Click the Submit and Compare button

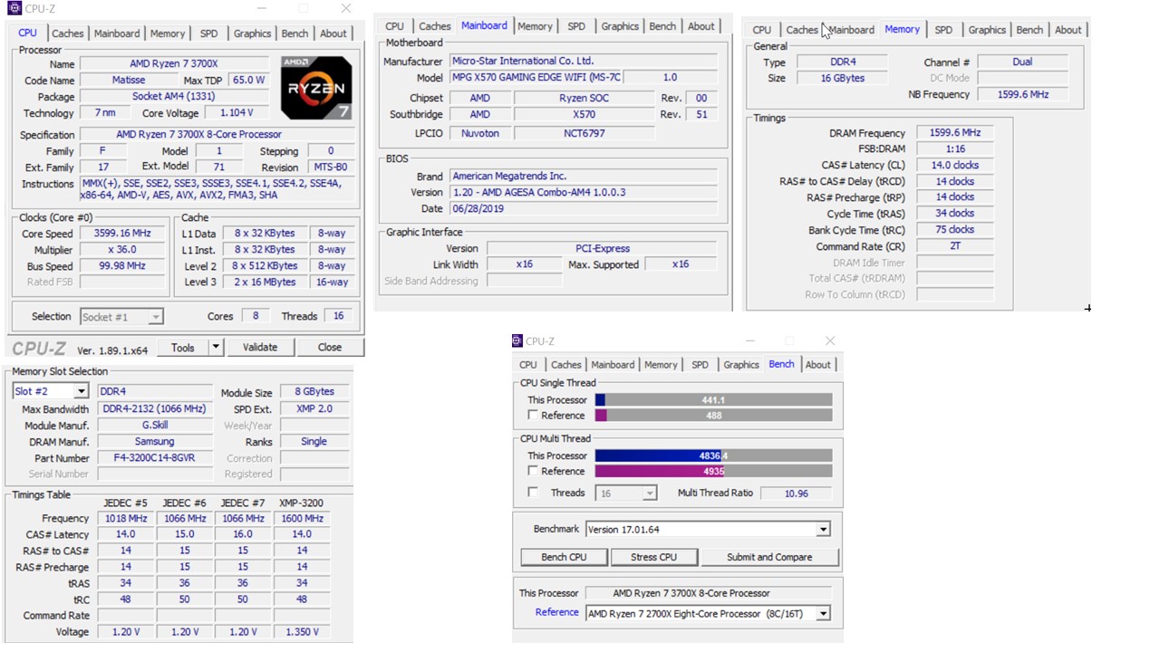click(769, 557)
